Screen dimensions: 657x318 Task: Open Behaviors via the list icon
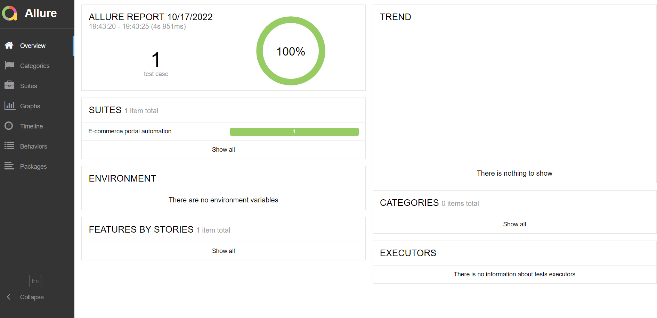point(9,146)
